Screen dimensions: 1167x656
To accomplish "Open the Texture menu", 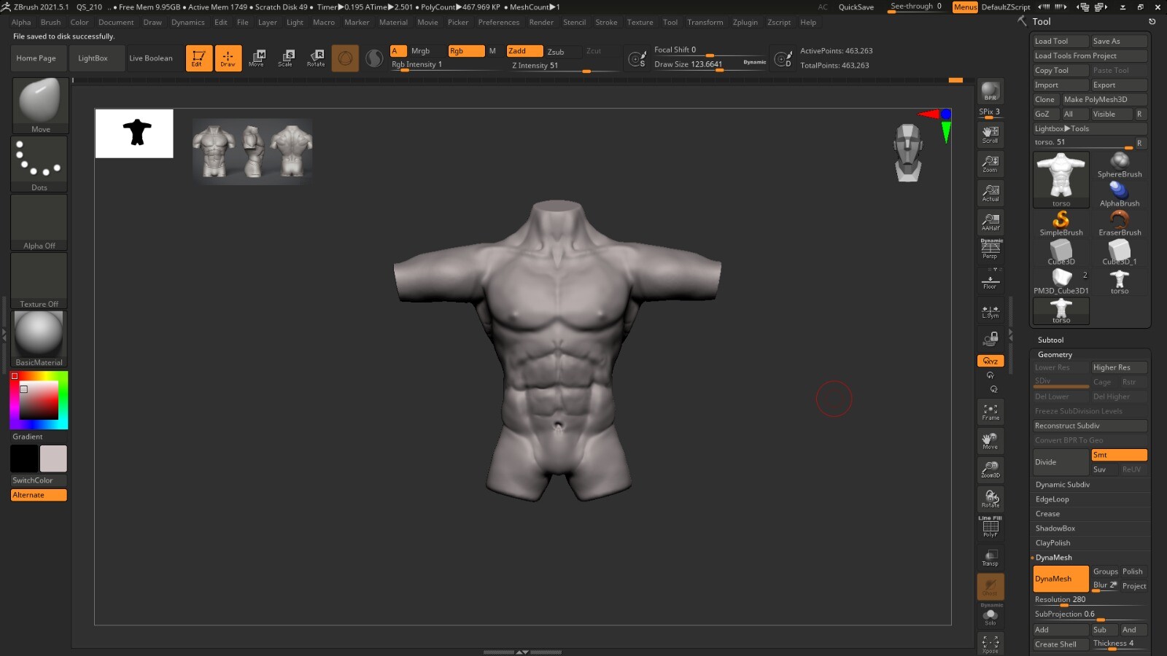I will coord(640,22).
